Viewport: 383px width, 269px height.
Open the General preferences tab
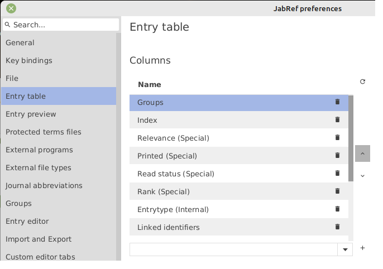click(20, 42)
